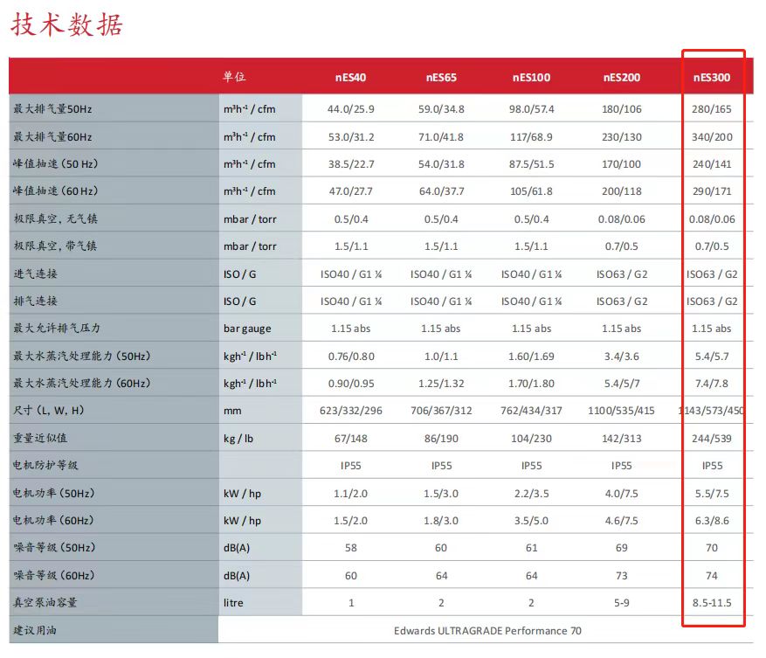The width and height of the screenshot is (766, 658).
Task: Click Edwards ULTRAGRADE Performance 70 text
Action: tap(487, 631)
